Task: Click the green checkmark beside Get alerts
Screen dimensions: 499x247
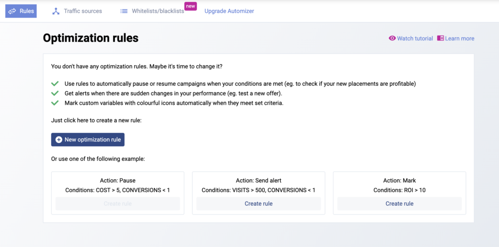Action: 55,93
